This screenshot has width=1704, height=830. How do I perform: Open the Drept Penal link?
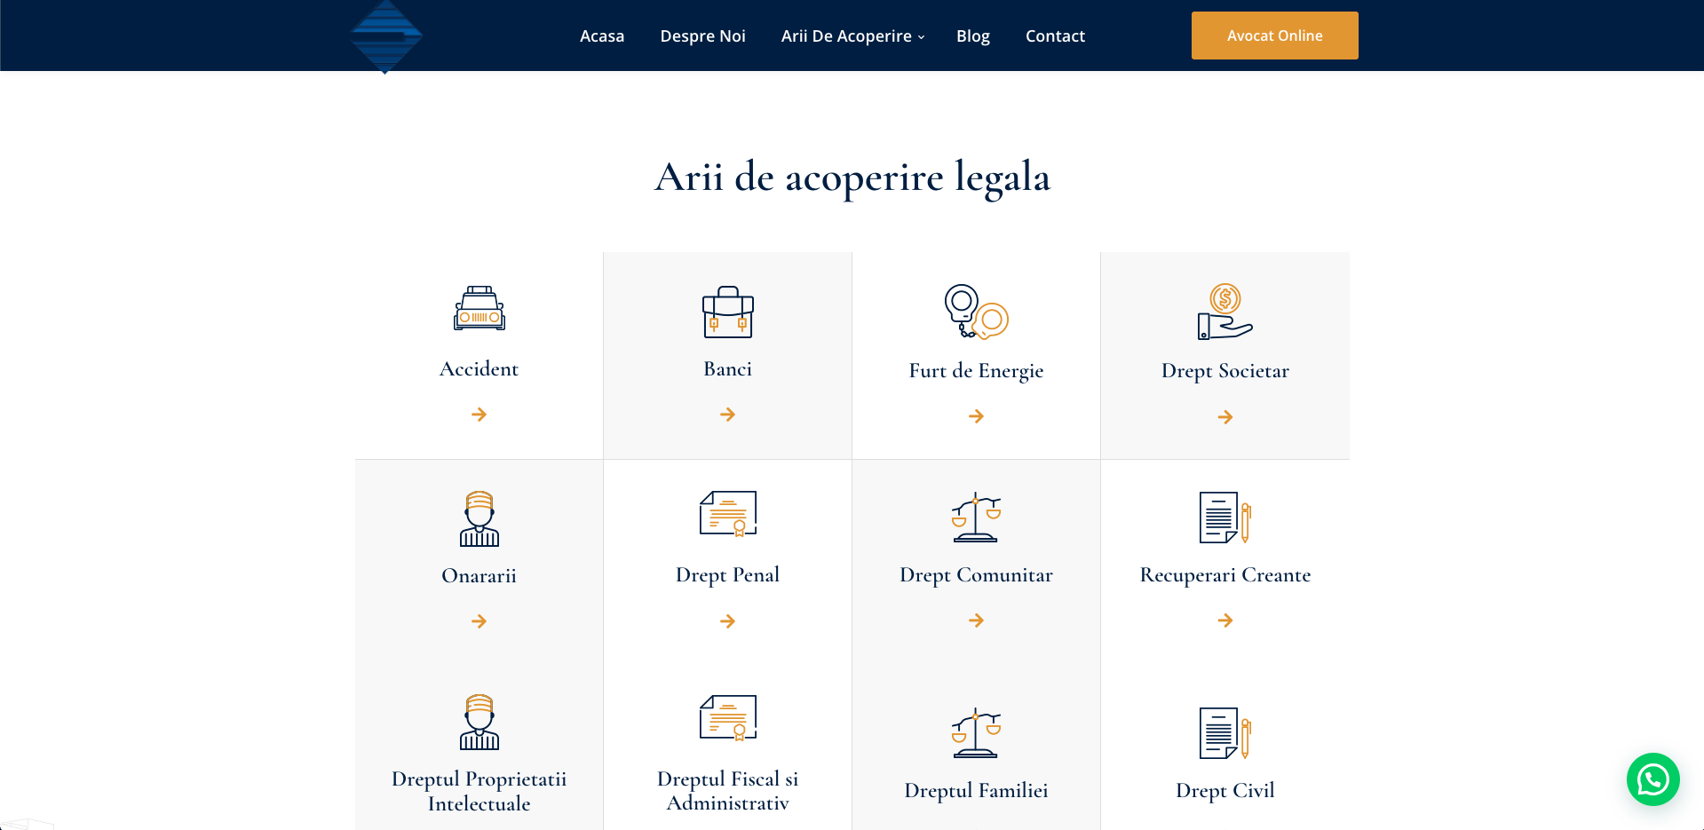coord(728,575)
